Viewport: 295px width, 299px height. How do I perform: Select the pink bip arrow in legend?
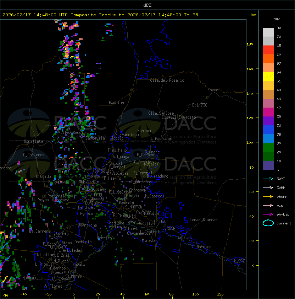point(268,205)
